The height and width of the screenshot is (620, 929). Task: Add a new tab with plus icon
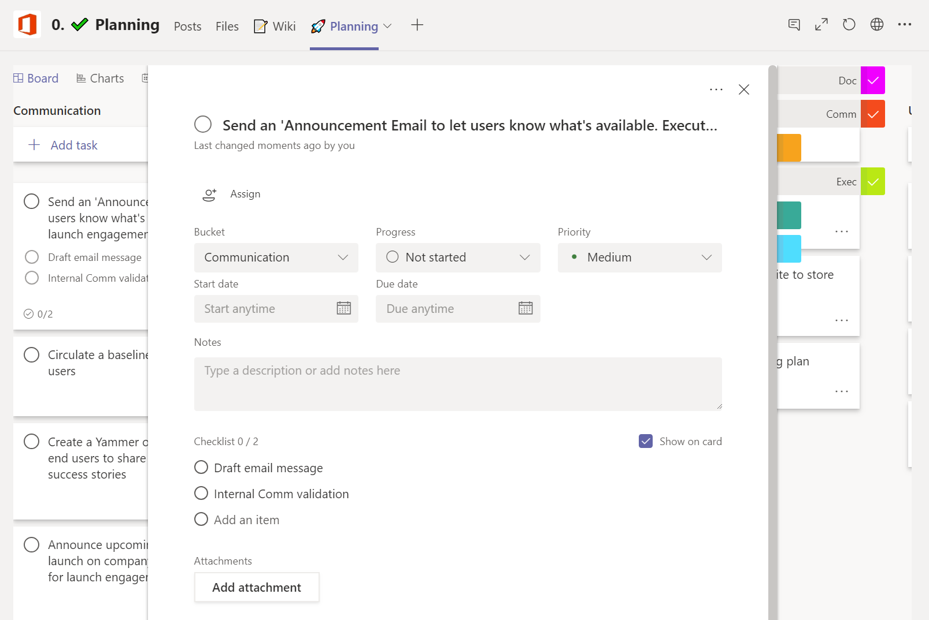pos(417,25)
